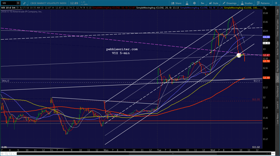Select the Chart side tab
The height and width of the screenshot is (156, 280).
278,79
